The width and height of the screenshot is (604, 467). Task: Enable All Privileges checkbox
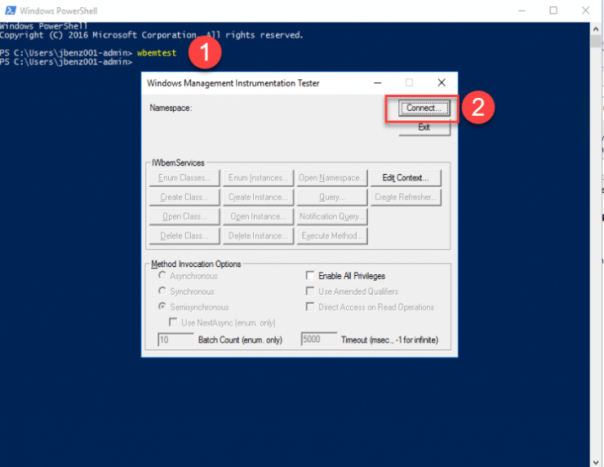pos(310,276)
